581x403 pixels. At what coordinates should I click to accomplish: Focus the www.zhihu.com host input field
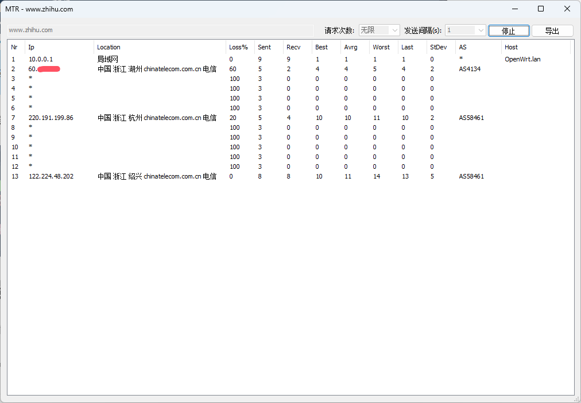[x=160, y=30]
